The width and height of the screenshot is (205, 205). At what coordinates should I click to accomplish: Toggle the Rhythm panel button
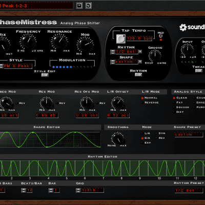pos(138,74)
